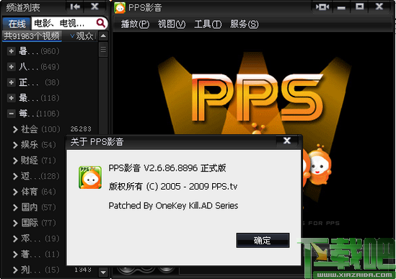396x279 pixels.
Task: Expand the 社会 (100) subcategory
Action: 15,129
